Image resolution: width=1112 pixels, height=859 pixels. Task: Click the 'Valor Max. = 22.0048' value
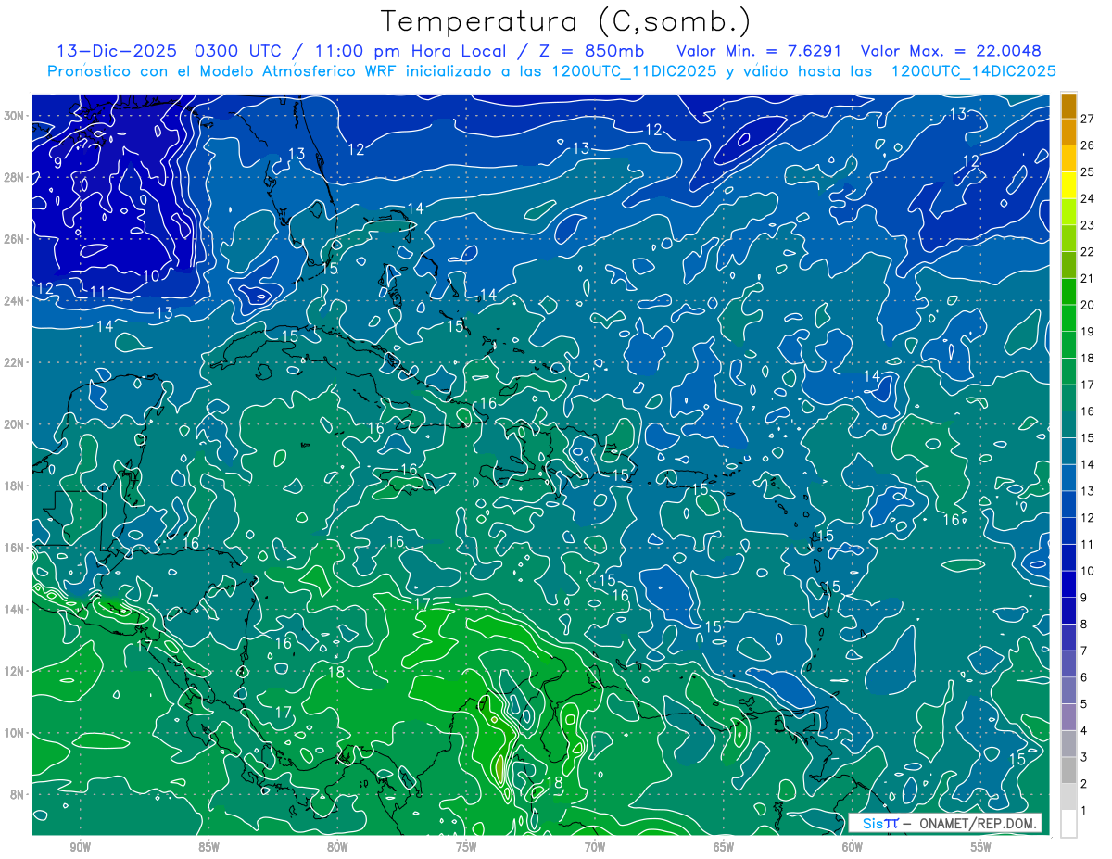951,51
